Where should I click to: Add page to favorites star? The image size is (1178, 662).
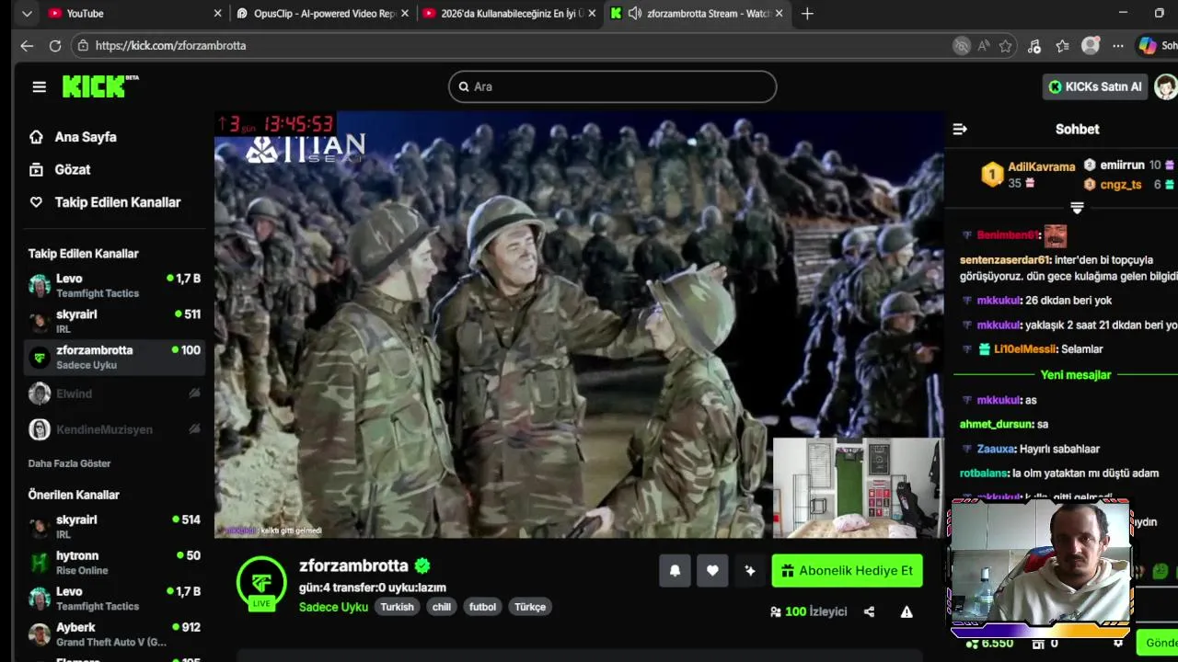(x=1006, y=46)
